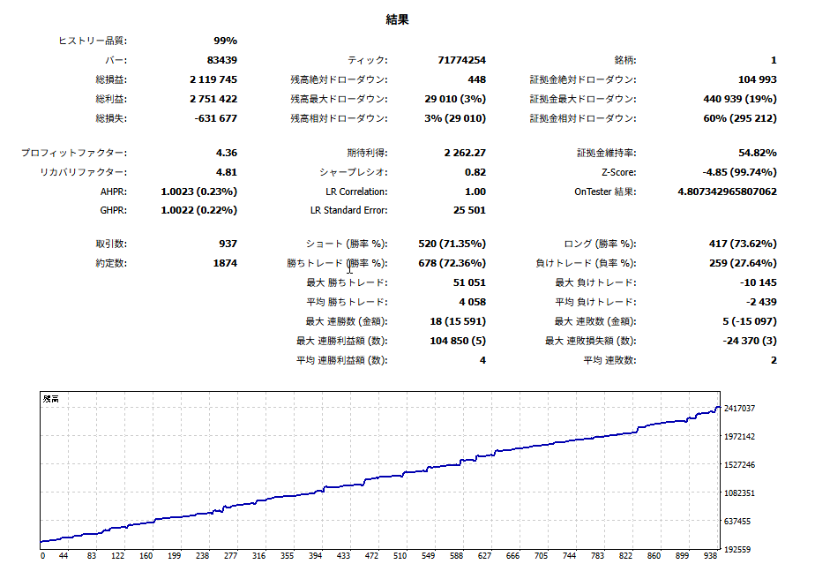Click the 残高 chart legend label
Image resolution: width=815 pixels, height=579 pixels.
point(51,399)
